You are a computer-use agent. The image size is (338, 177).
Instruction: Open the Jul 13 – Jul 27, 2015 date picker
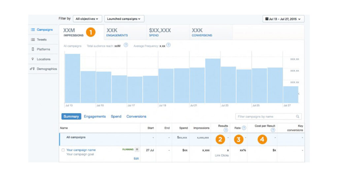(x=284, y=19)
